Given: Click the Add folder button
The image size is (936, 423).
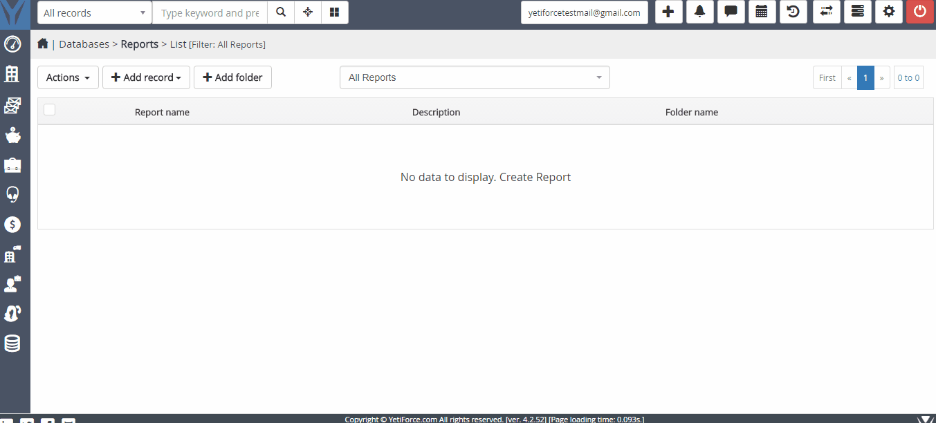Looking at the screenshot, I should coord(232,77).
